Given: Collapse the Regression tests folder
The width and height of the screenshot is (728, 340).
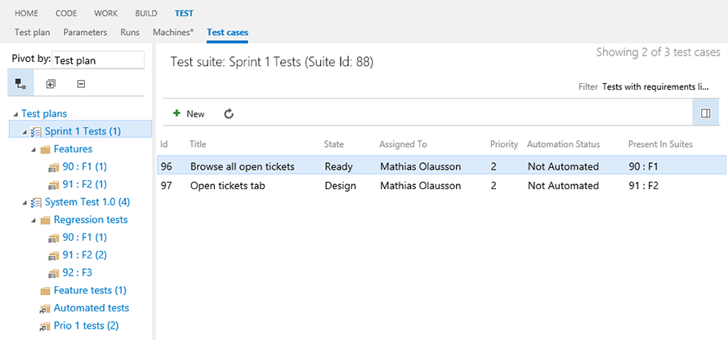Looking at the screenshot, I should [33, 220].
